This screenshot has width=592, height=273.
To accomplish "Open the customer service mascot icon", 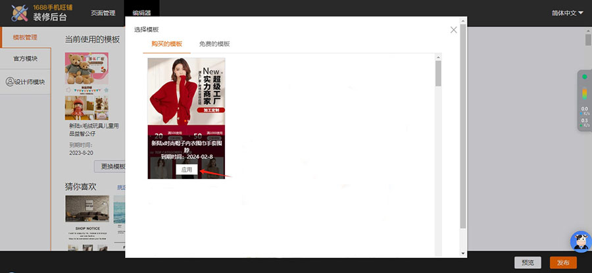I will tap(580, 242).
